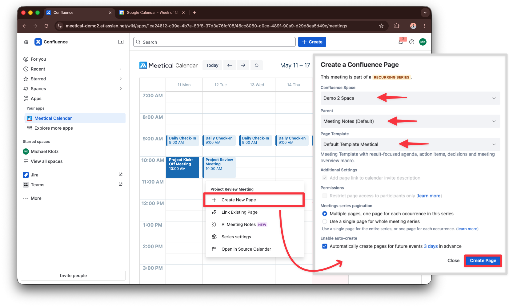Open Explore more apps
The image size is (517, 307).
(75, 128)
